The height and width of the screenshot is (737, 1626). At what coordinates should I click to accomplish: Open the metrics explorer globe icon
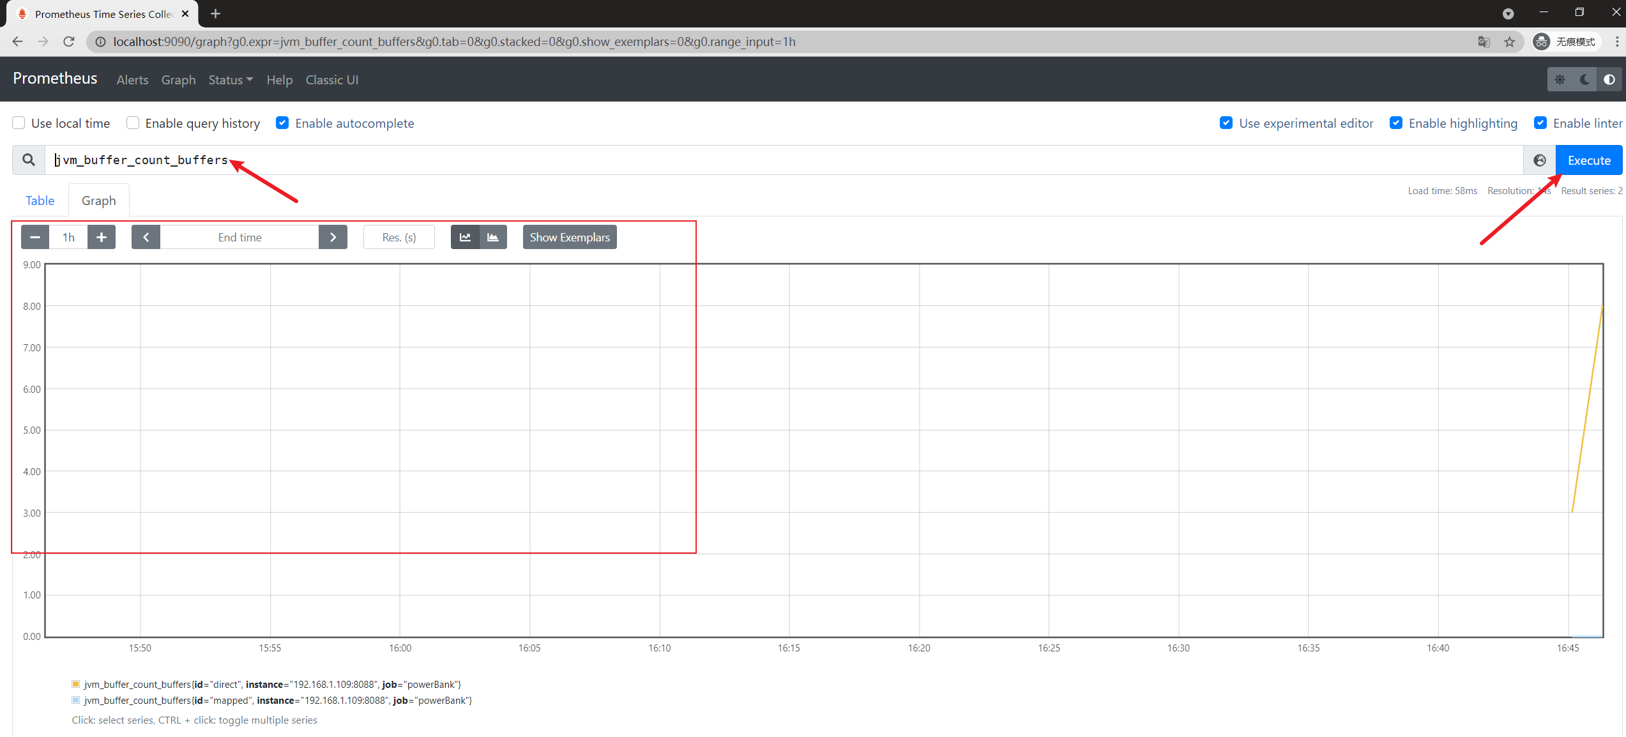point(1540,160)
